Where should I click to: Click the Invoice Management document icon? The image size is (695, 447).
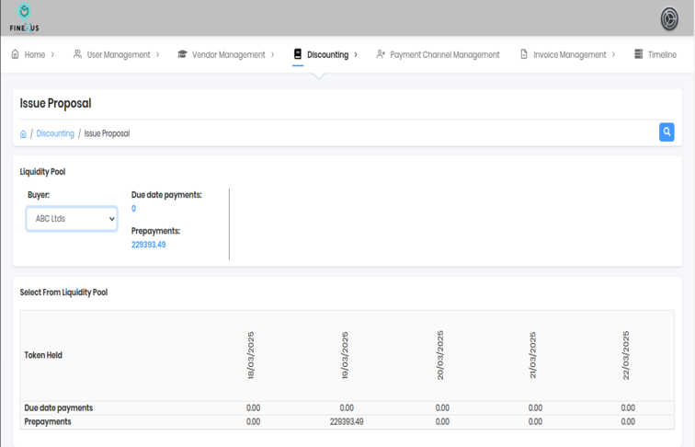pos(524,54)
